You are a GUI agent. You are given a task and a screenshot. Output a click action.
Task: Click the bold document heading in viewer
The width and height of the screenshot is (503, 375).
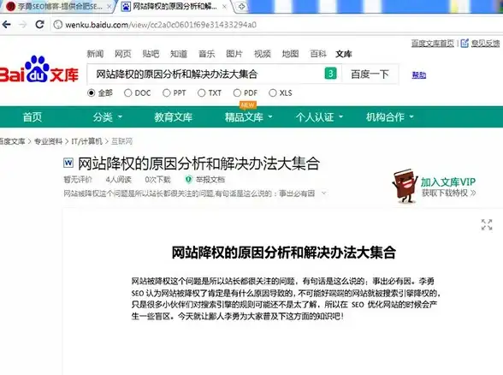[x=284, y=253]
